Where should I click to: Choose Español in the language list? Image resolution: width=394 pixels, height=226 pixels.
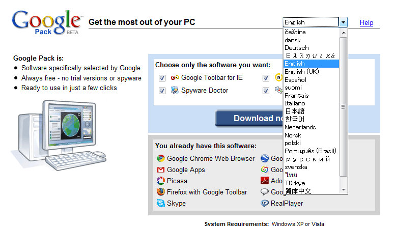(x=312, y=80)
